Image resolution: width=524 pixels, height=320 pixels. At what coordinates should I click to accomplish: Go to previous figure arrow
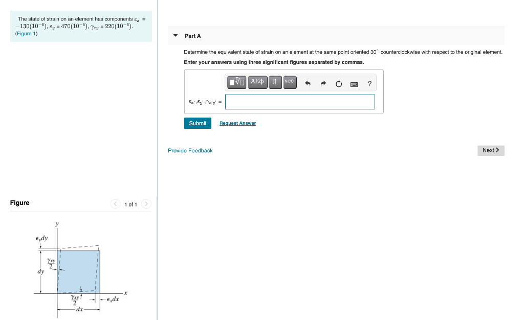click(115, 204)
